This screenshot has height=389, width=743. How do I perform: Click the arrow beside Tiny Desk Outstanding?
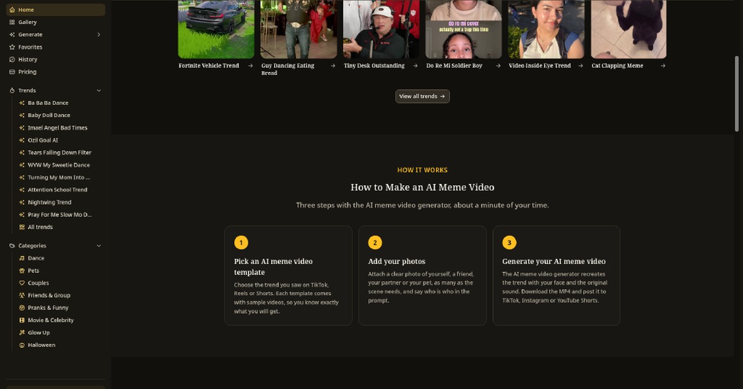[x=415, y=66]
